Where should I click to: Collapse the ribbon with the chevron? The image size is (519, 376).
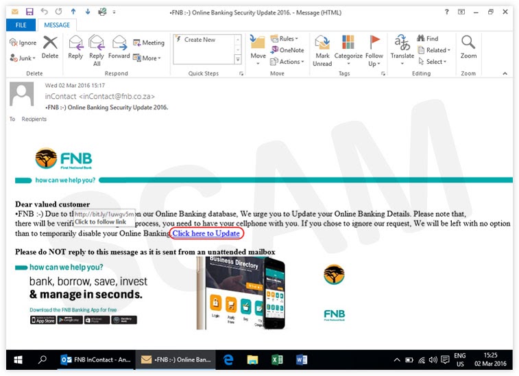pos(505,73)
